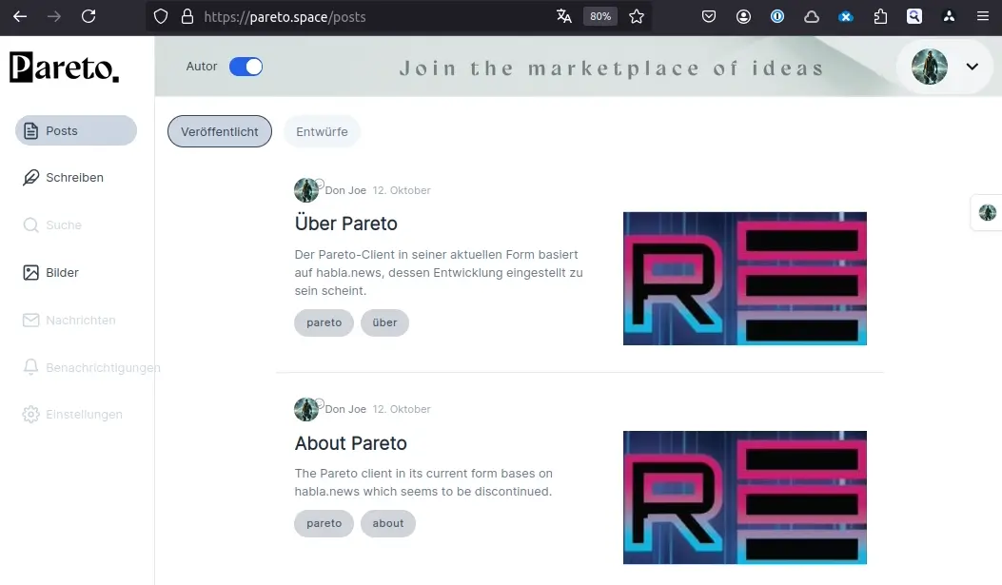1002x585 pixels.
Task: Click the über tag
Action: point(384,322)
